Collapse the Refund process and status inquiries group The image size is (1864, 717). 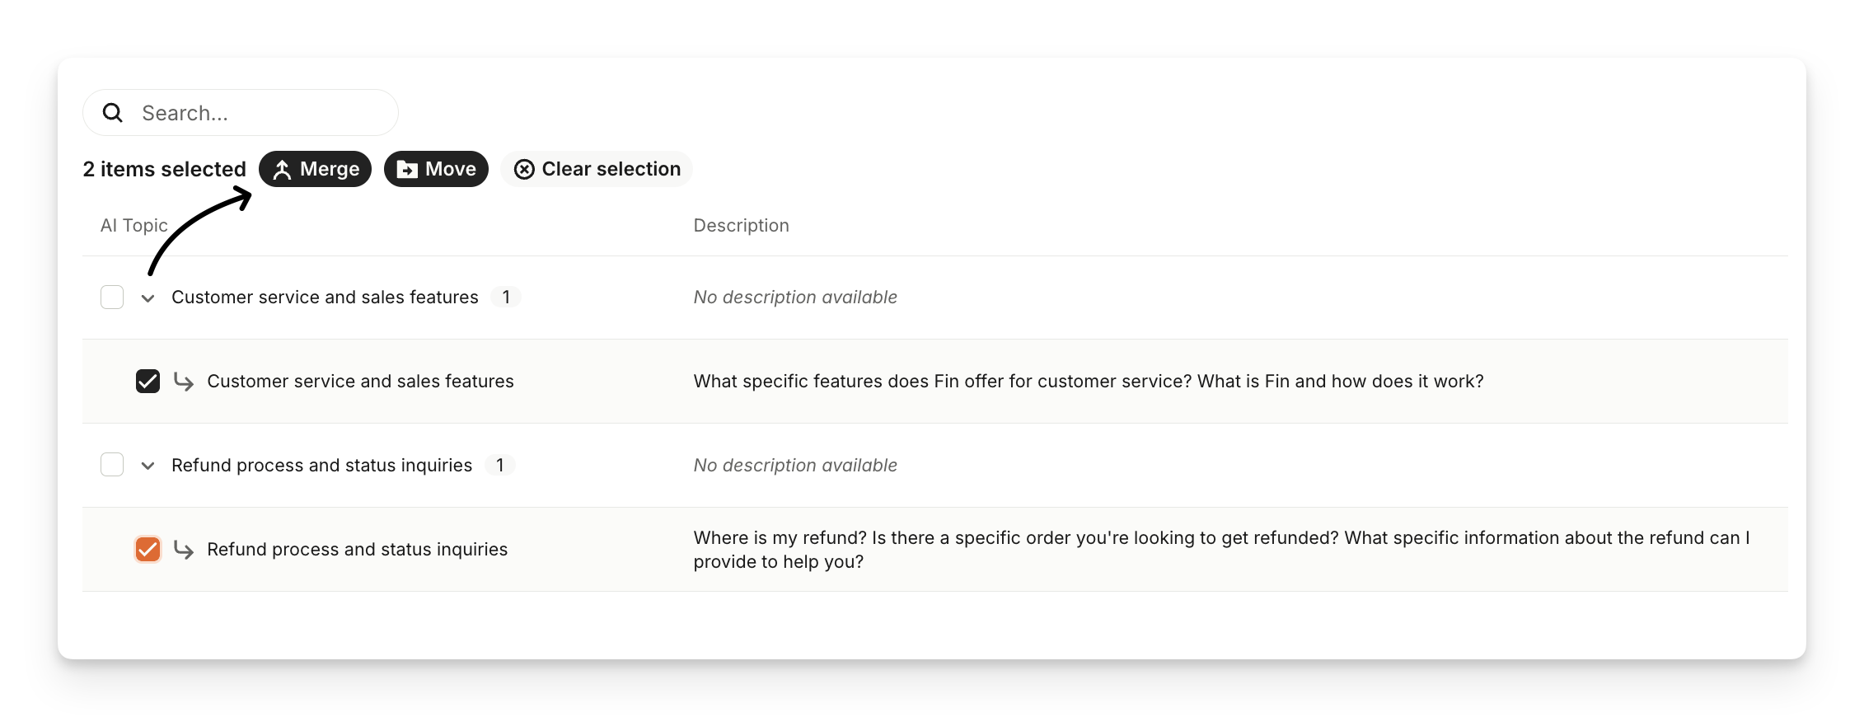click(x=148, y=466)
